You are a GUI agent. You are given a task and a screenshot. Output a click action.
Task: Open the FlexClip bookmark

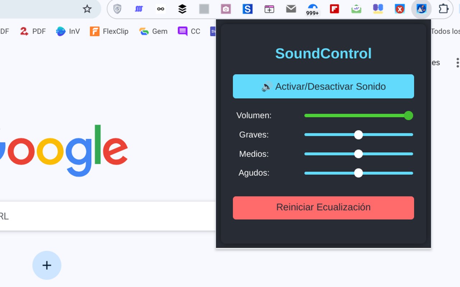point(109,31)
